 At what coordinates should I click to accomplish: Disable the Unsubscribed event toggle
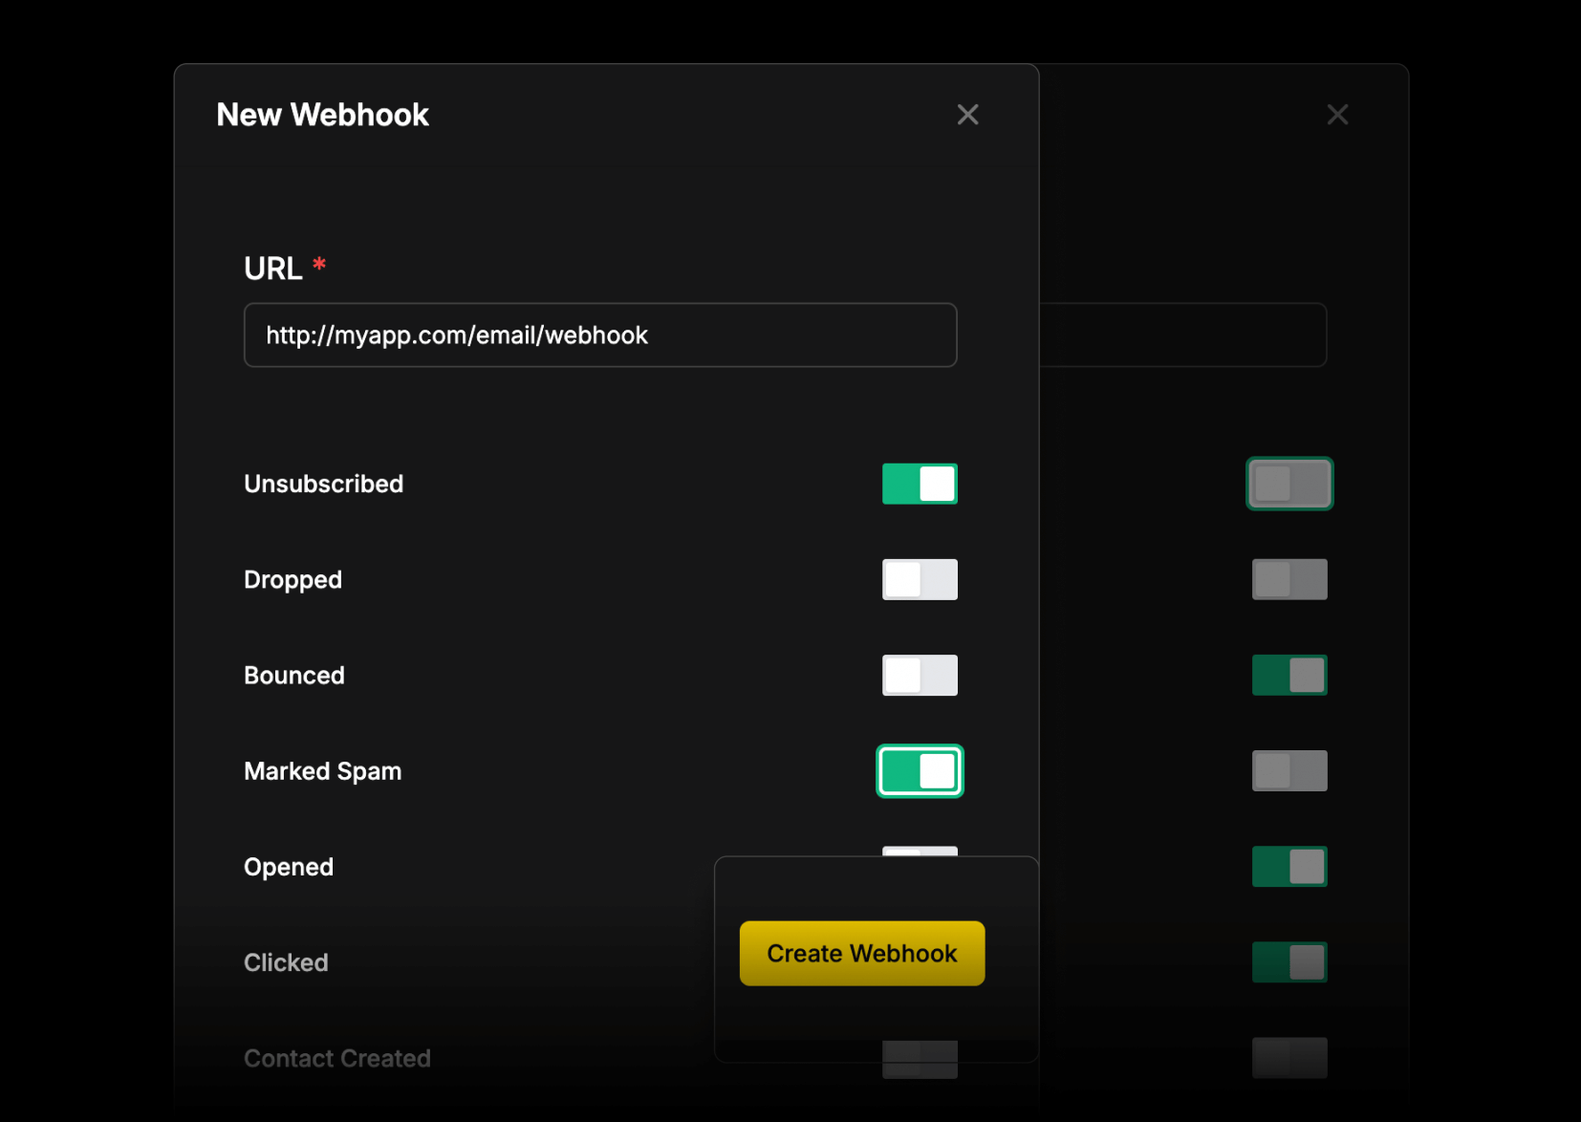(920, 484)
